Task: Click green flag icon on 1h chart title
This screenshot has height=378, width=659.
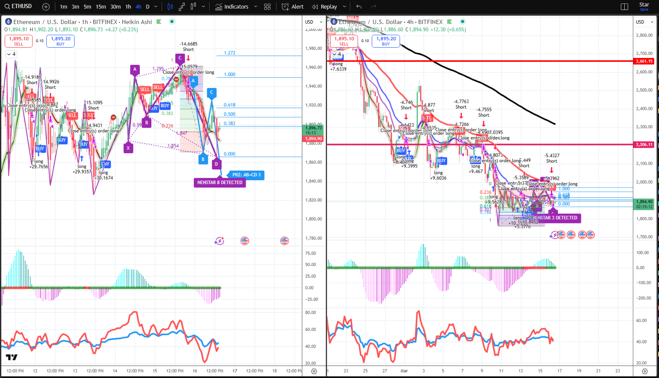Action: tap(159, 21)
